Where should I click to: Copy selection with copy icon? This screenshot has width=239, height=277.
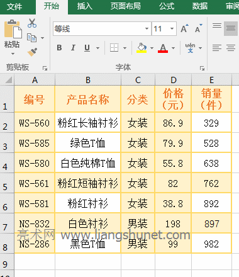point(31,38)
